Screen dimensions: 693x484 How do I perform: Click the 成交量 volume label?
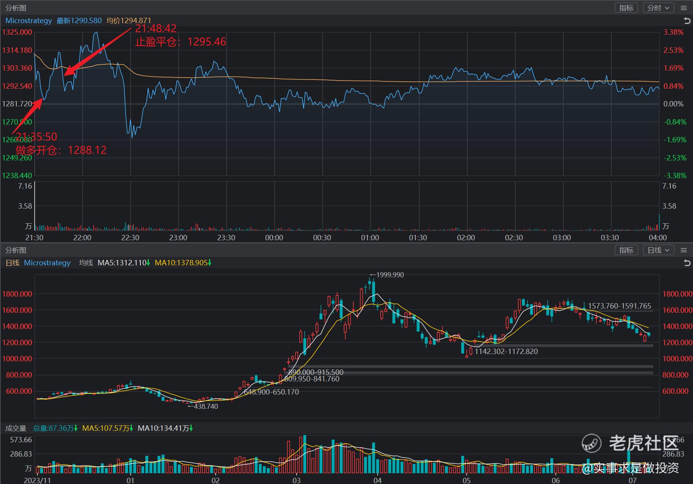16,428
